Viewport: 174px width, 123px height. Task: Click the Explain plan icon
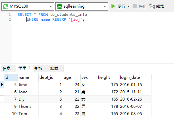click(x=152, y=6)
